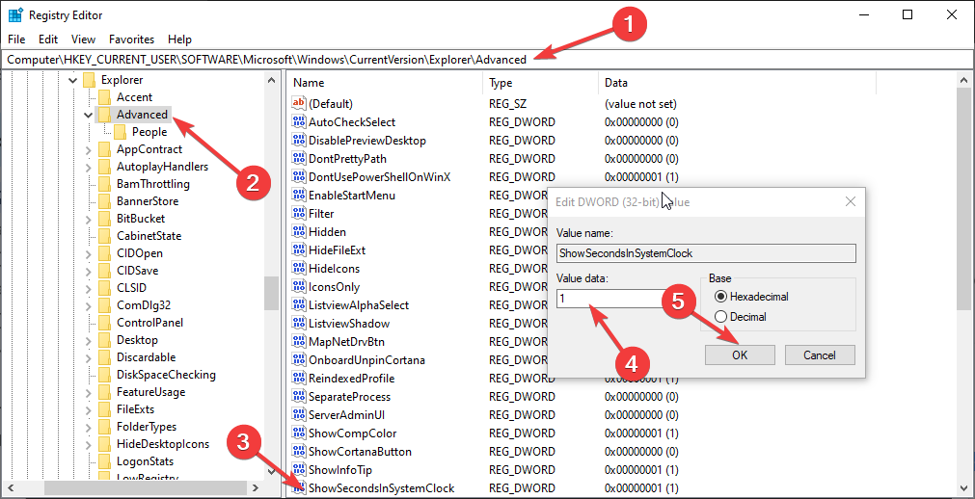Click the People folder icon in tree
Image resolution: width=975 pixels, height=499 pixels.
(x=120, y=132)
